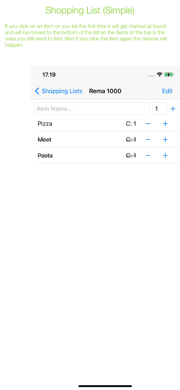
Task: Decrease Pizza quantity with its minus icon
Action: pyautogui.click(x=148, y=123)
